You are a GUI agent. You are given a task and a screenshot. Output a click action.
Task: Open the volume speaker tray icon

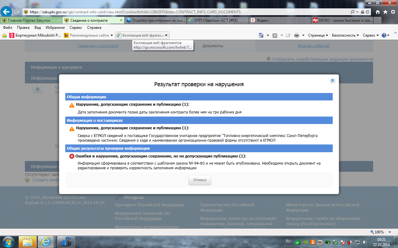[x=364, y=242]
